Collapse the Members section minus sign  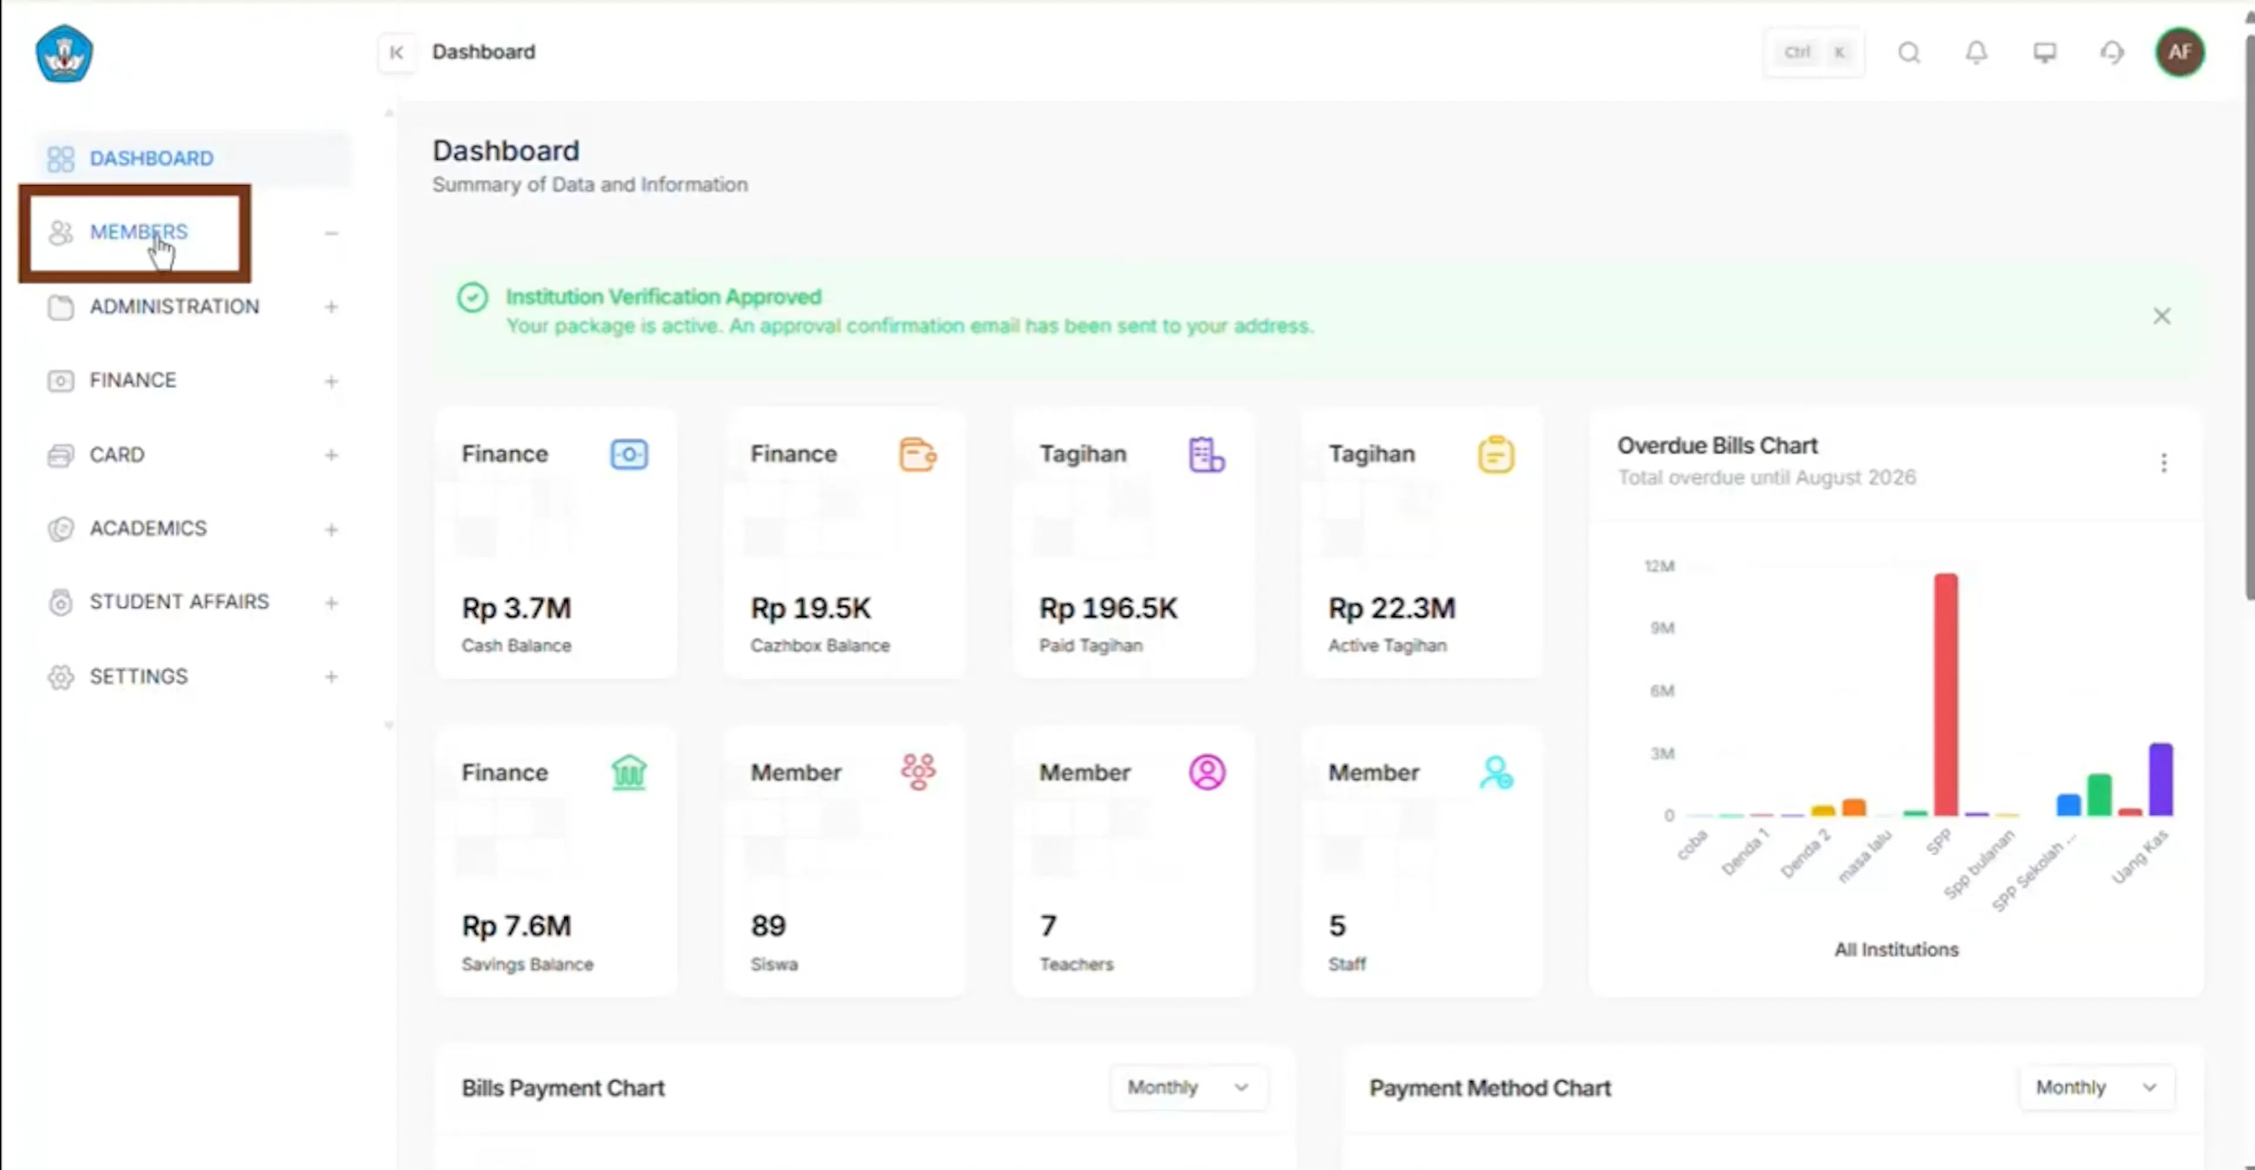coord(331,233)
